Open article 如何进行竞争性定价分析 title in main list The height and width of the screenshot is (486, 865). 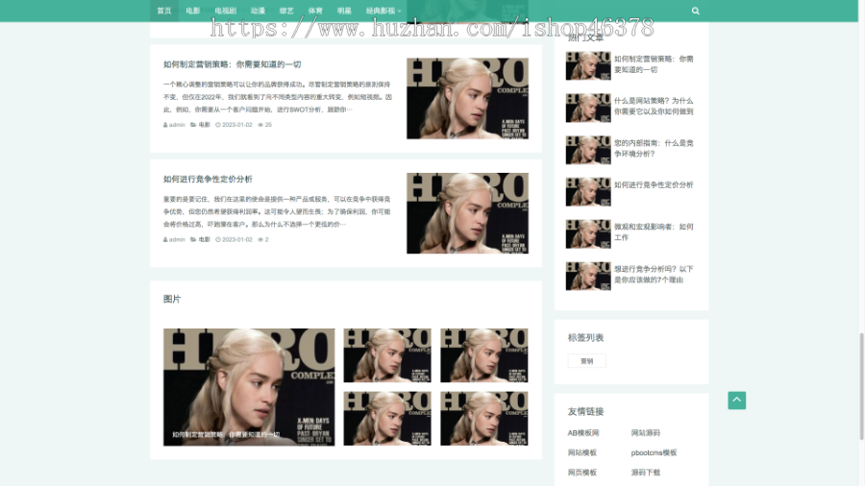pos(208,179)
